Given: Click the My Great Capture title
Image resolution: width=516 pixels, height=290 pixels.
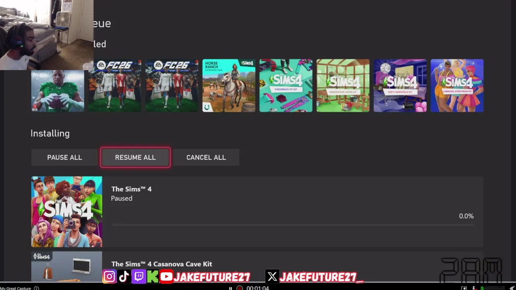Looking at the screenshot, I should (x=15, y=288).
